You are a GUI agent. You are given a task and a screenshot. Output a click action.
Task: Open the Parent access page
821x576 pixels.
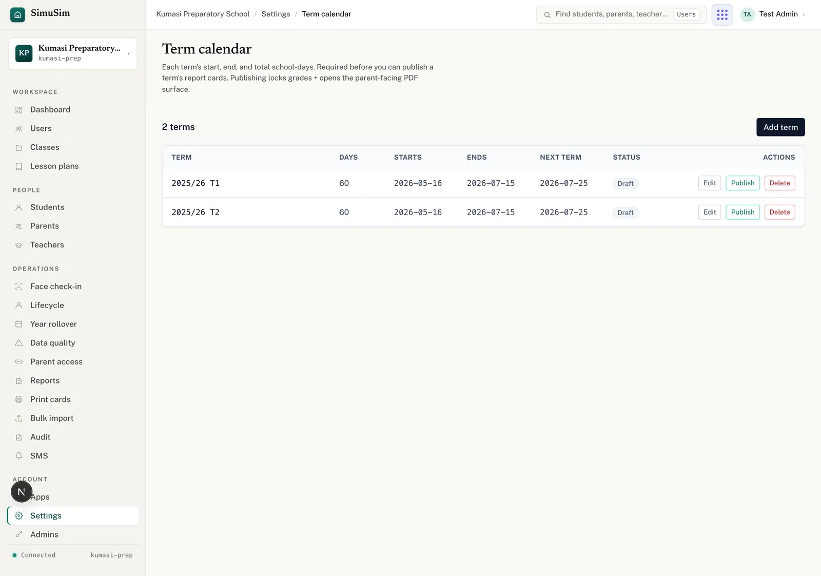point(73,362)
